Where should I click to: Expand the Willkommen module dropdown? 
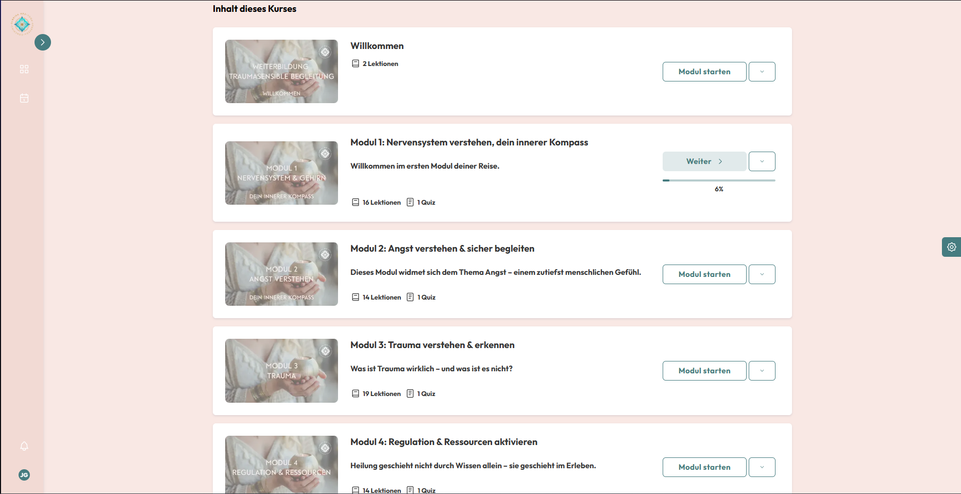[762, 72]
